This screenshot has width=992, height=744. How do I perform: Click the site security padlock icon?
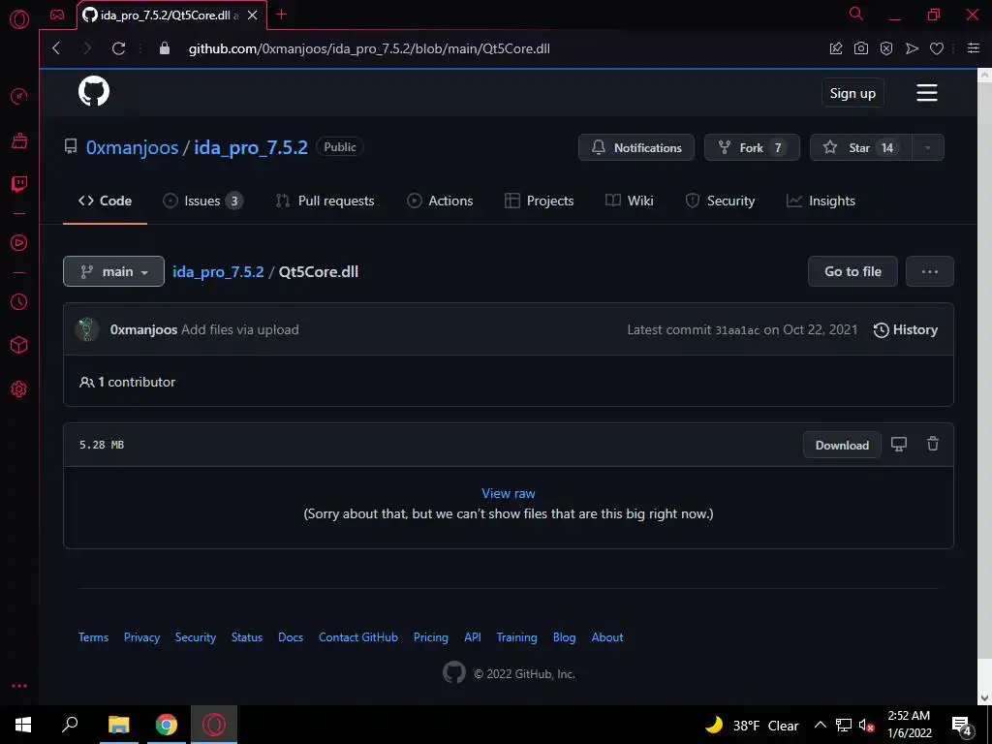[x=165, y=48]
